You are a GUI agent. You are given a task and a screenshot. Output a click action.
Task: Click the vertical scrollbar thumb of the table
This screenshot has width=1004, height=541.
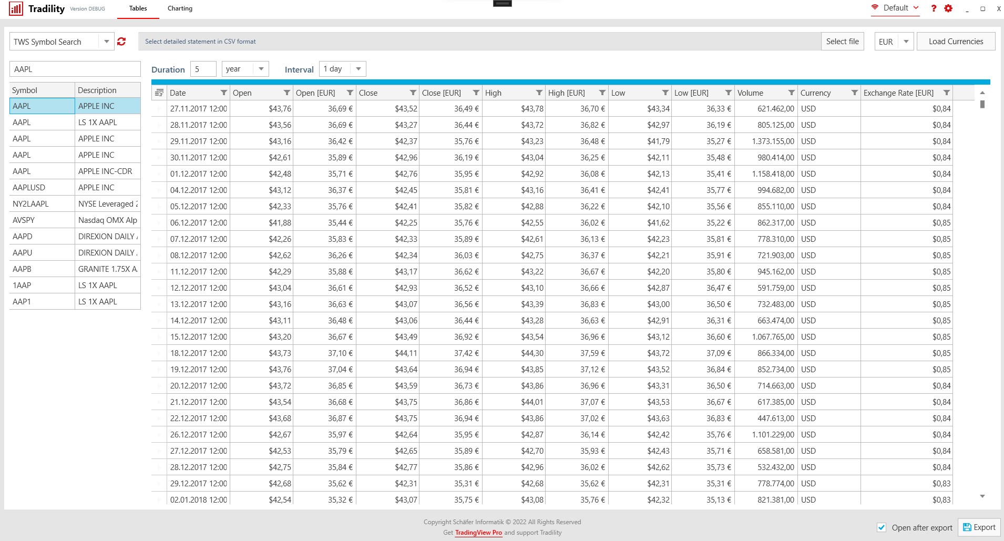click(x=982, y=104)
